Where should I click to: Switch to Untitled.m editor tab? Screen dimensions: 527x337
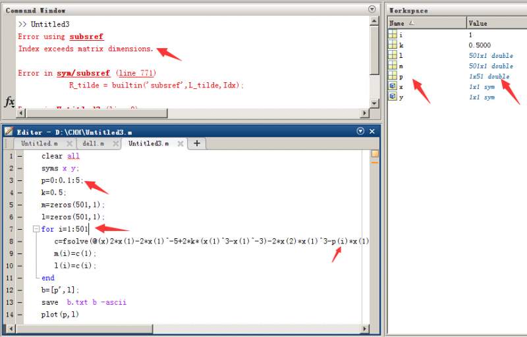(40, 143)
